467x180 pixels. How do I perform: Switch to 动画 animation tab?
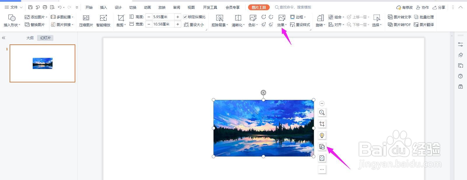point(147,7)
